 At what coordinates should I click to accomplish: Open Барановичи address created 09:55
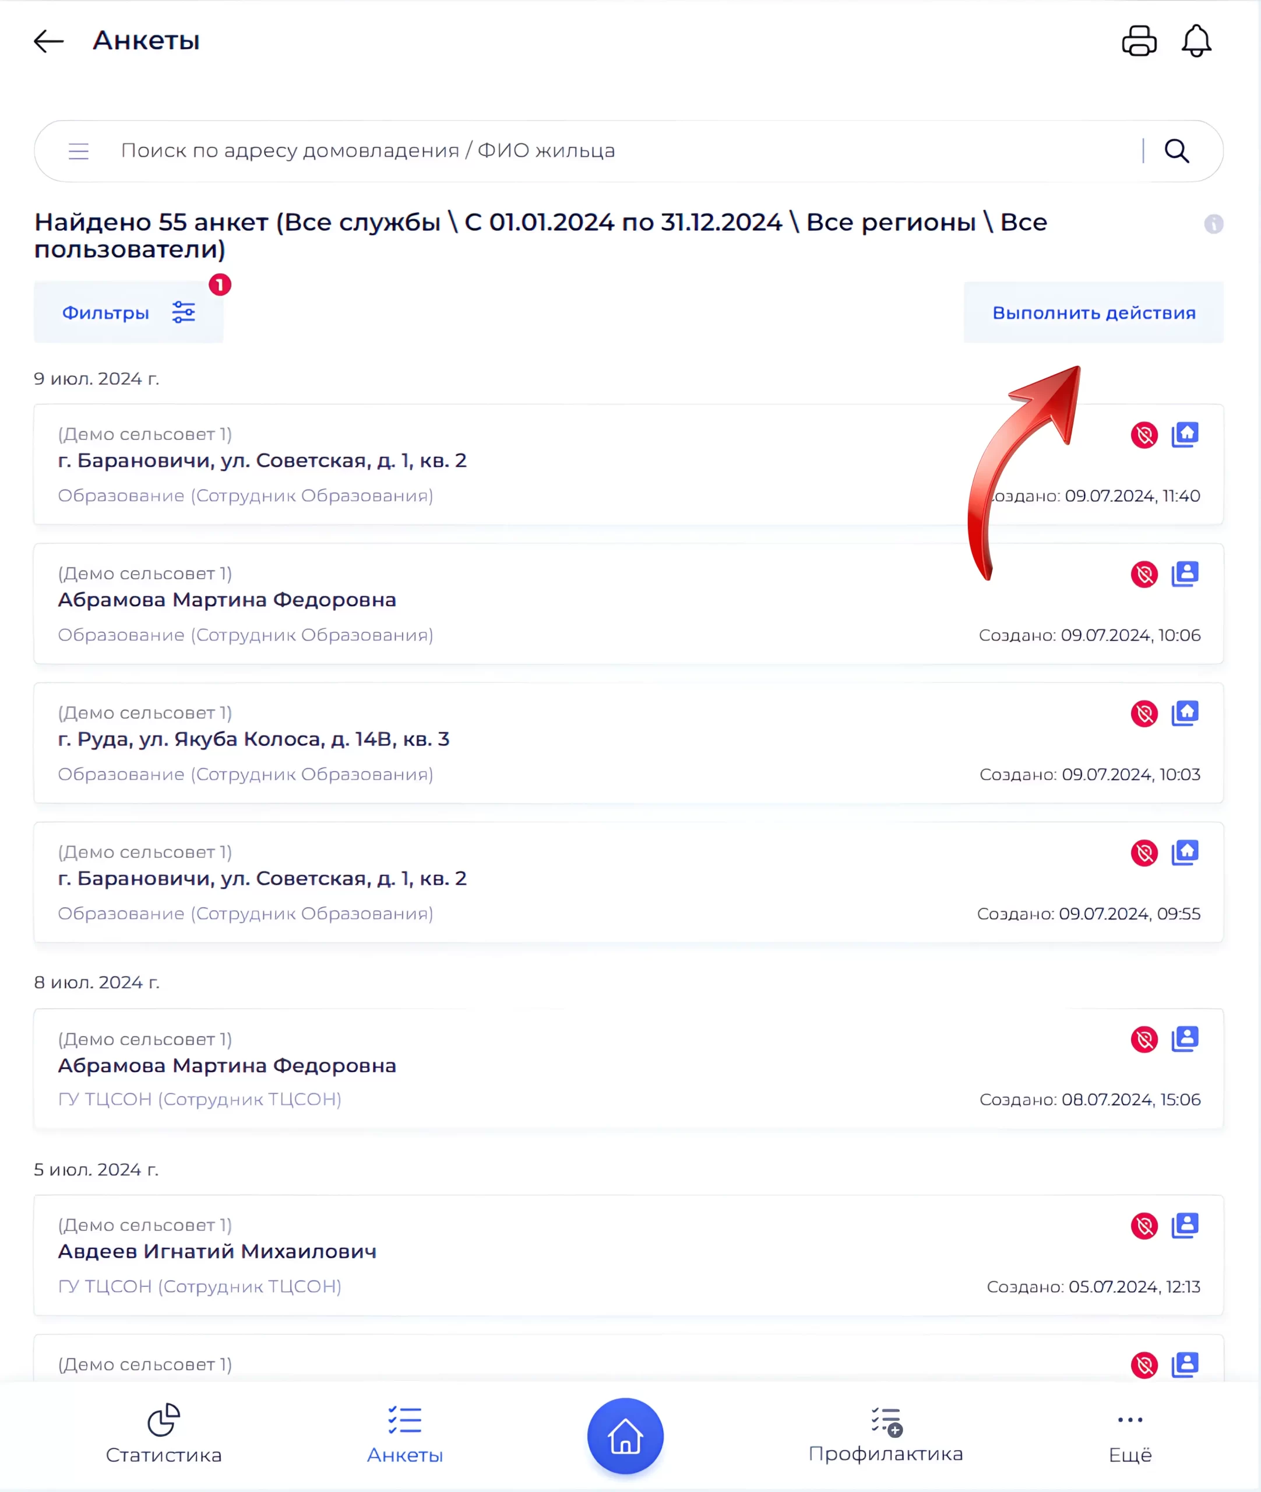point(628,883)
